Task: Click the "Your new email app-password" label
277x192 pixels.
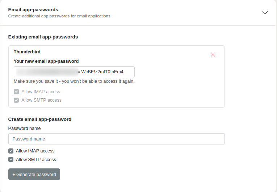Action: pos(46,61)
